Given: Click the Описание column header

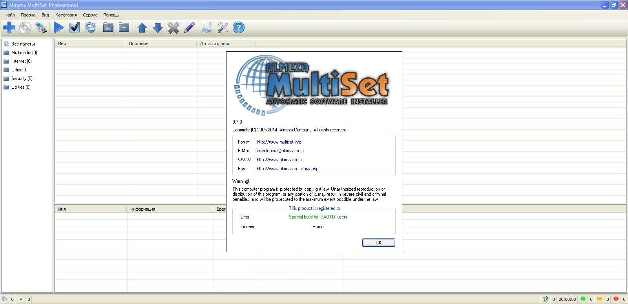Looking at the screenshot, I should 161,44.
